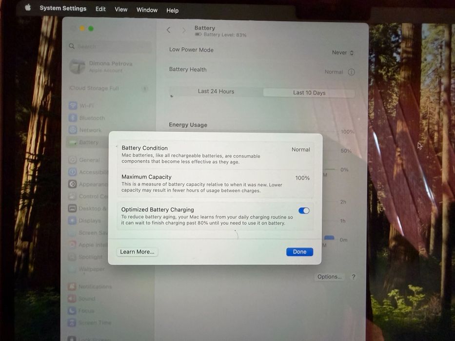Click the Maximum Capacity 100% value

302,178
